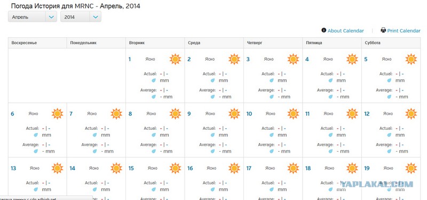Click the Ясно label for April 9
The image size is (427, 200).
pyautogui.click(x=210, y=114)
